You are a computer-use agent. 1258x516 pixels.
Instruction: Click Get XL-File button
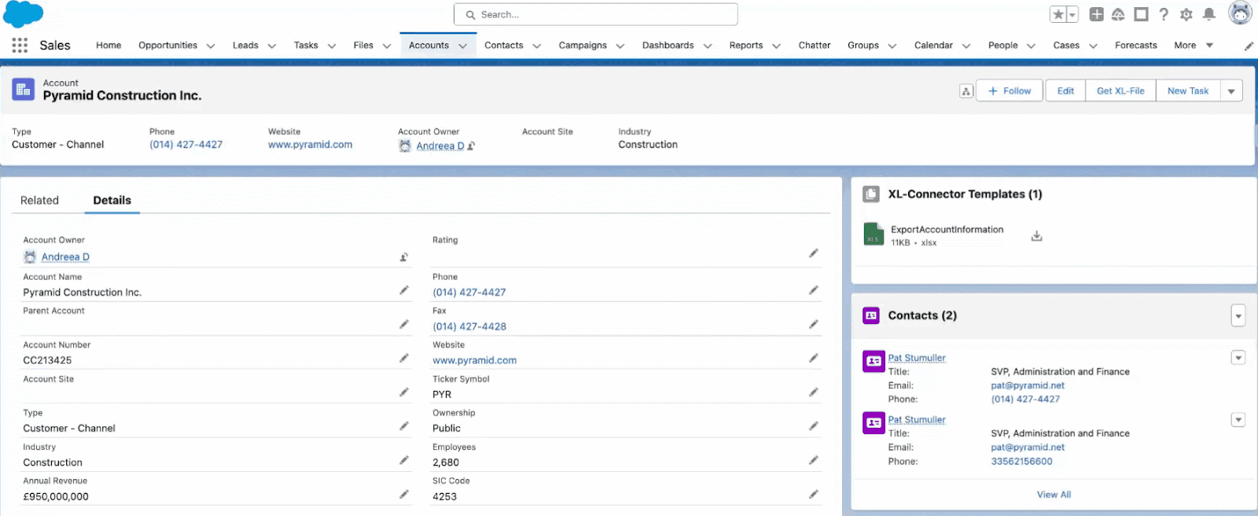1121,91
